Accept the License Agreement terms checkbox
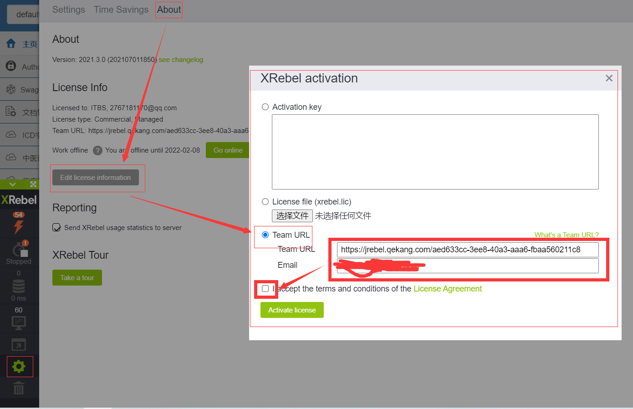Image resolution: width=633 pixels, height=409 pixels. point(265,289)
